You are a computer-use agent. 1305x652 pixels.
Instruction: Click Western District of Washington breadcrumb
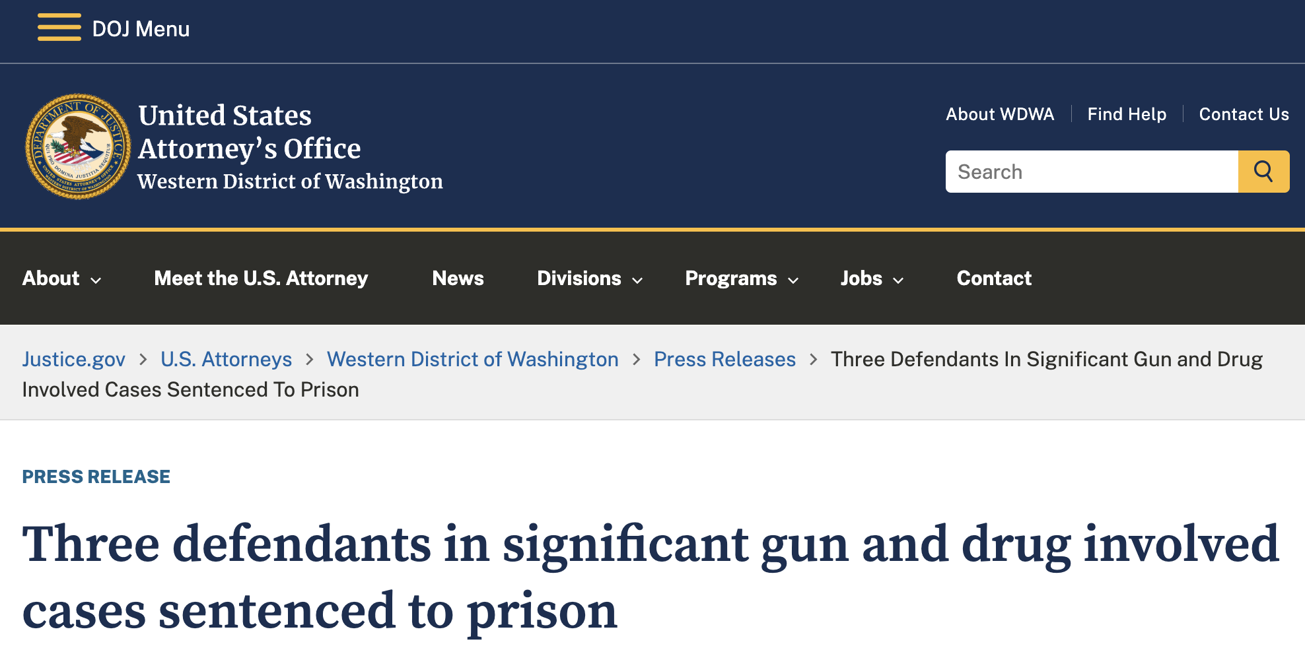[x=472, y=359]
